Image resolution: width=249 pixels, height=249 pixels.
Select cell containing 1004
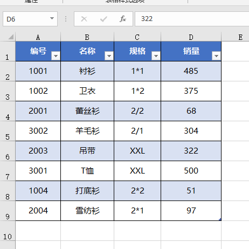(38, 191)
